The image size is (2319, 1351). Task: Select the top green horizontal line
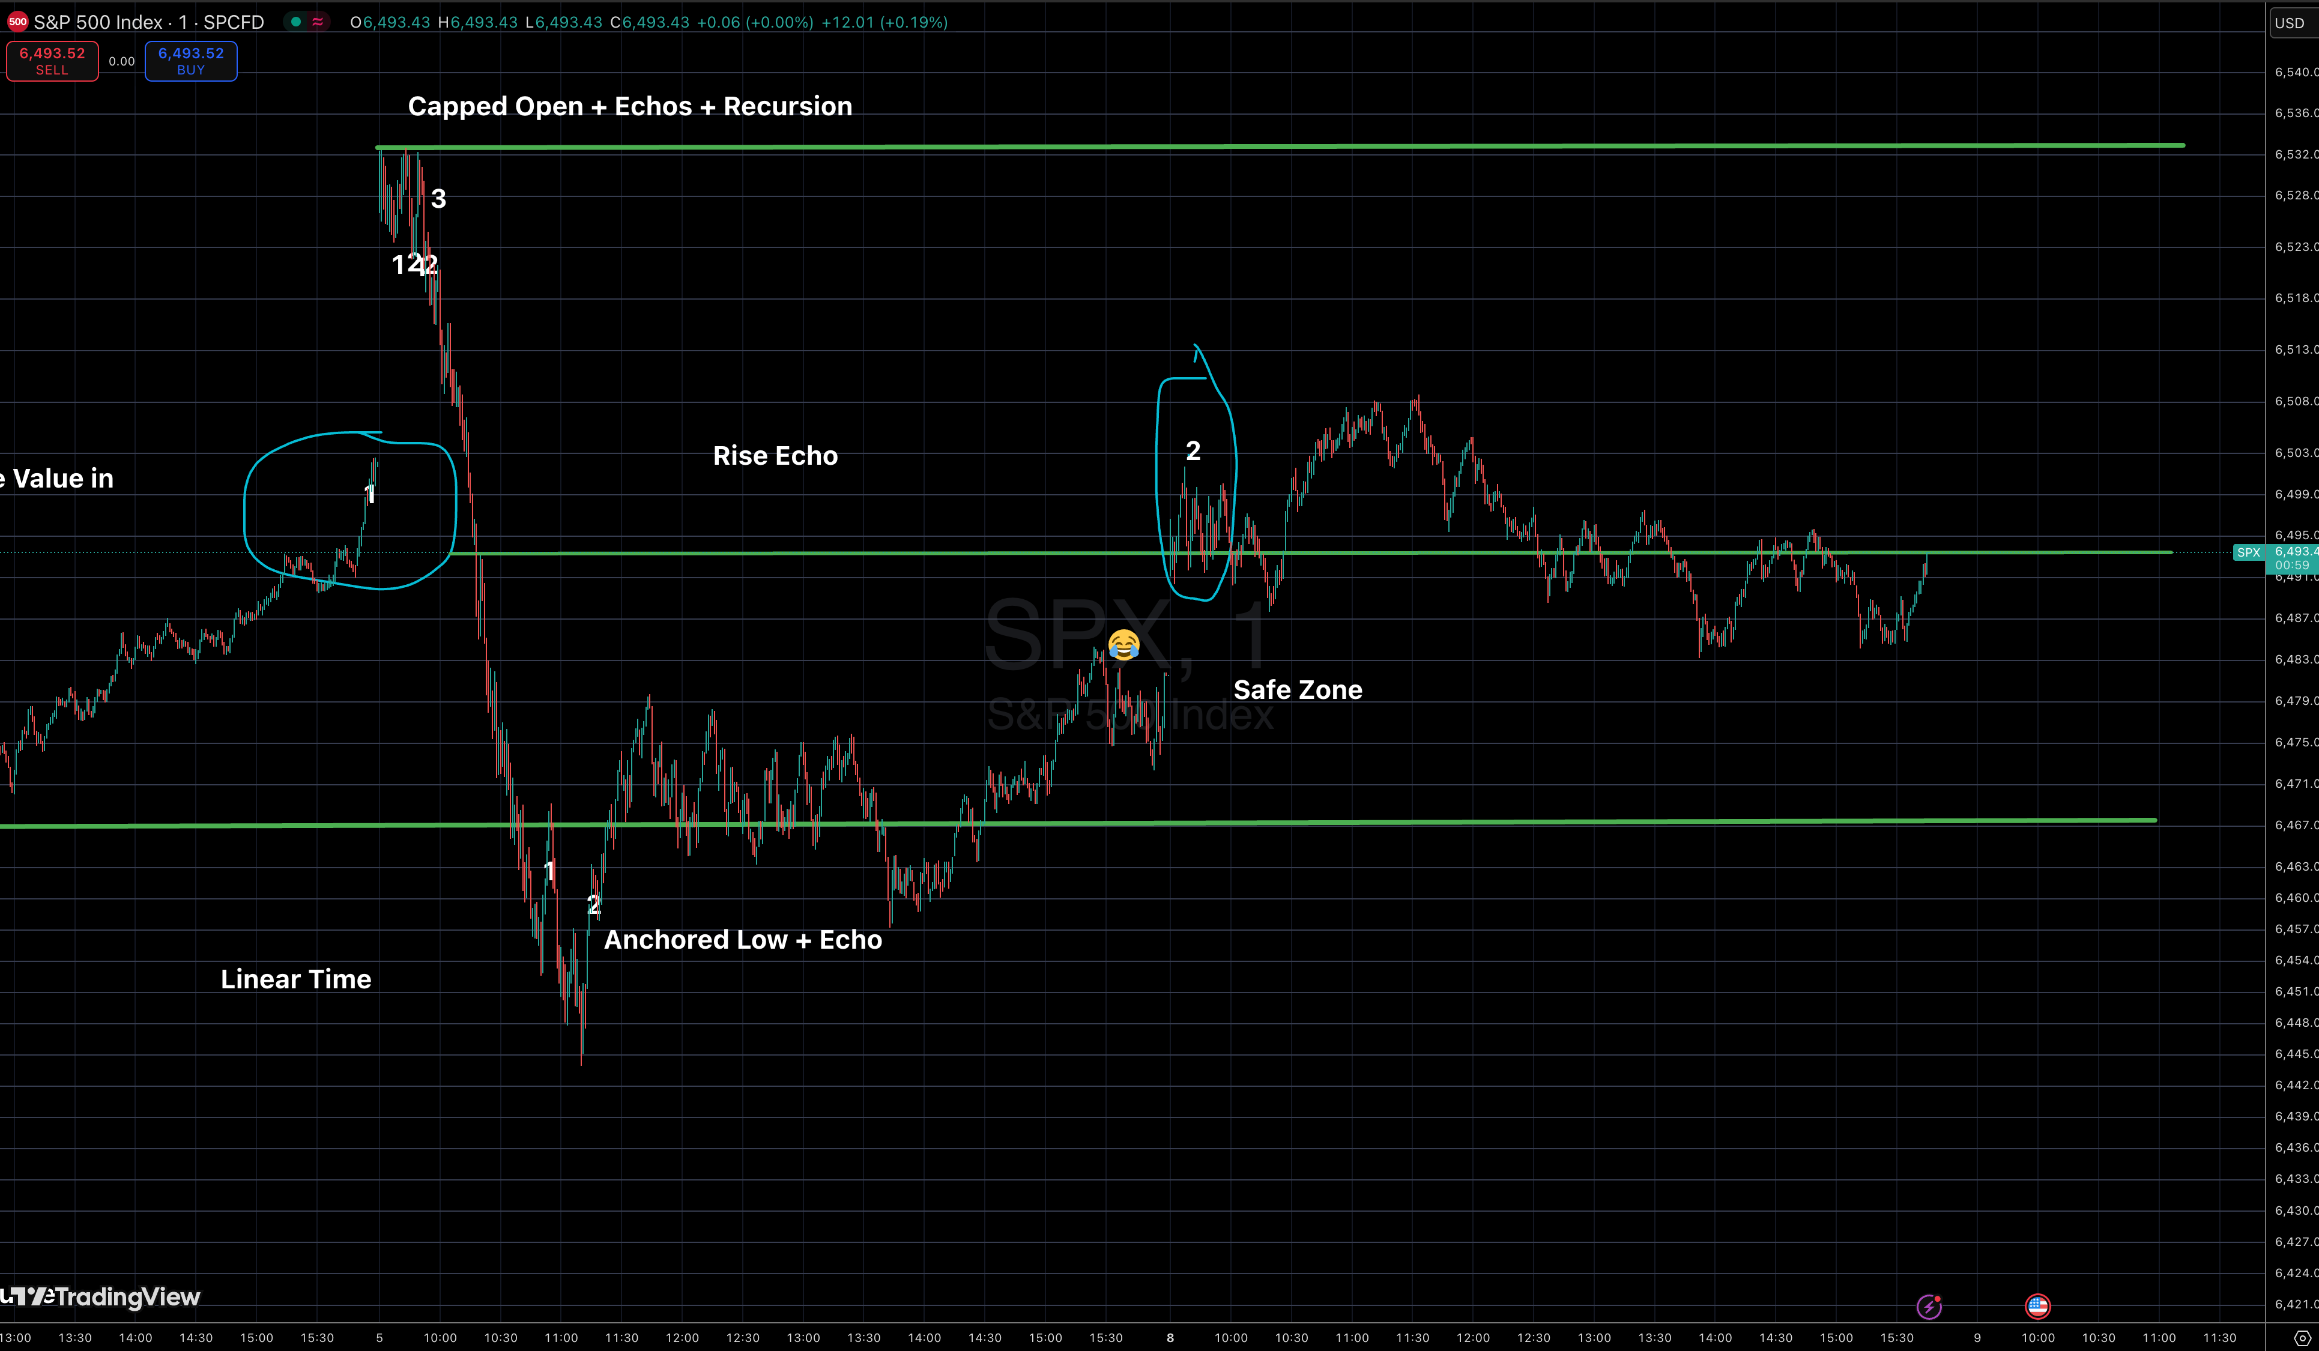pyautogui.click(x=1289, y=147)
